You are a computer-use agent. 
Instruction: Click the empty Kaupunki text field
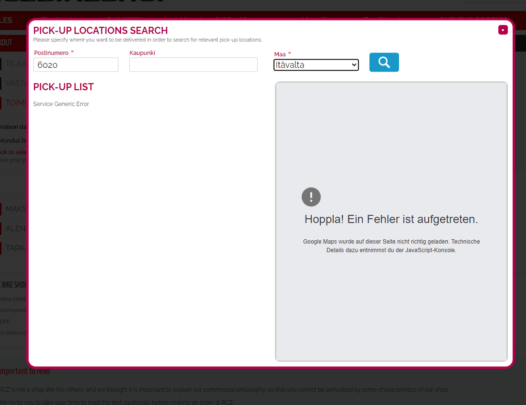pos(193,65)
